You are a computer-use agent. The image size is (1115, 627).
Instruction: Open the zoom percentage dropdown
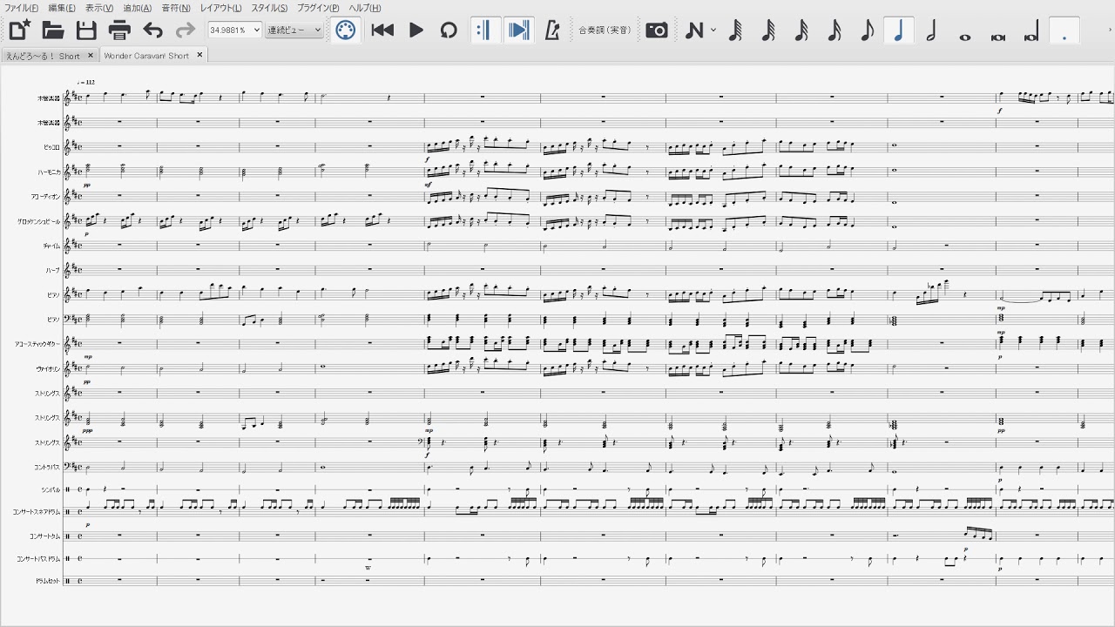pyautogui.click(x=256, y=30)
